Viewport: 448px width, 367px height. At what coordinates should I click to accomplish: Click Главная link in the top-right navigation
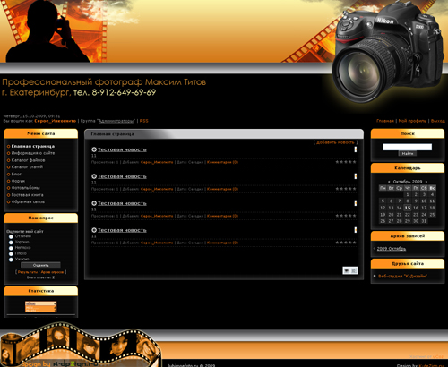pyautogui.click(x=385, y=121)
